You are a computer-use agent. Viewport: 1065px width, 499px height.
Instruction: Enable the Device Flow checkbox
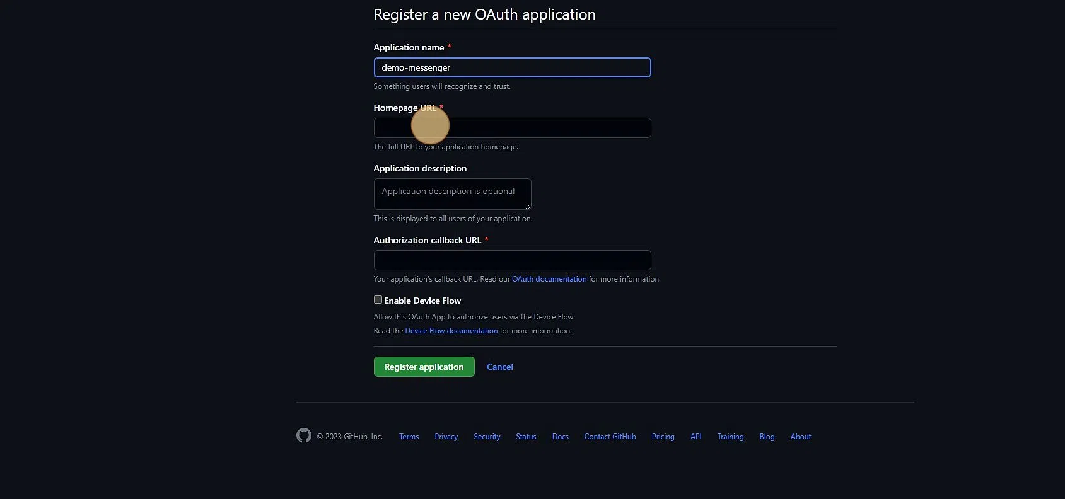coord(378,300)
